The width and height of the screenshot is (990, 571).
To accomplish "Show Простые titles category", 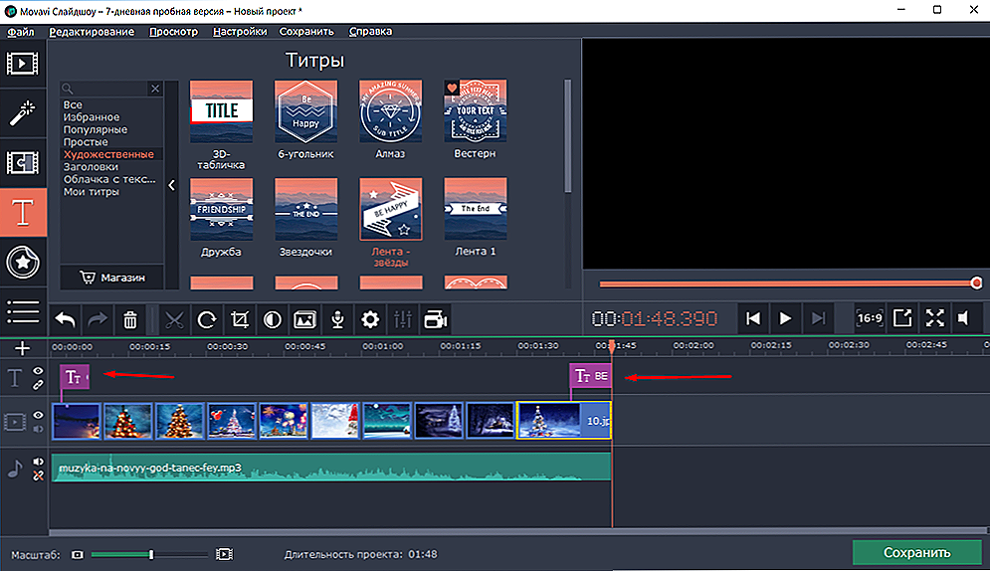I will click(x=86, y=142).
